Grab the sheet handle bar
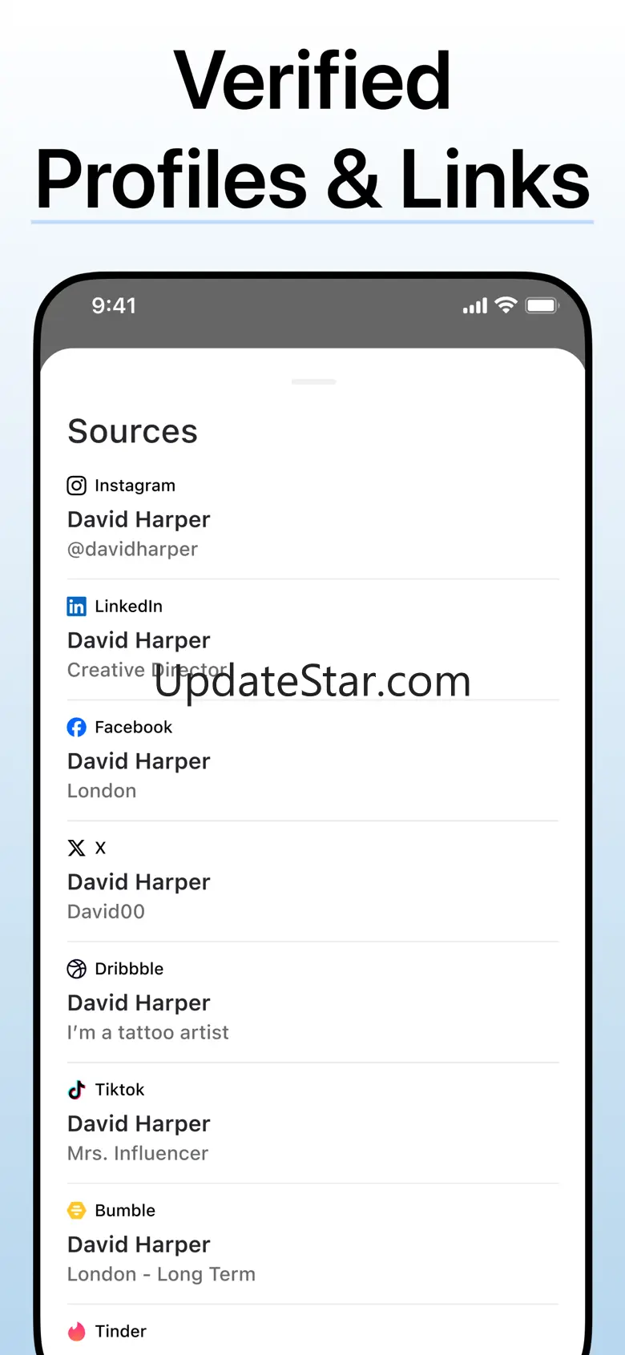This screenshot has height=1355, width=625. pos(313,382)
